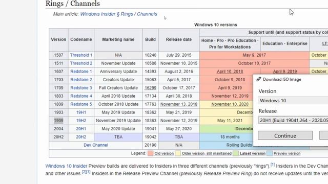Click build number 19041 cell
The height and width of the screenshot is (184, 328).
pos(150,129)
